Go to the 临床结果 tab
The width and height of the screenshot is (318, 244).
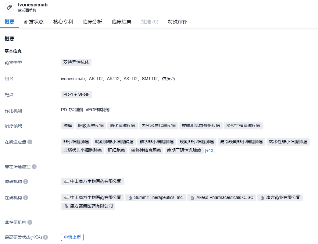pyautogui.click(x=122, y=22)
